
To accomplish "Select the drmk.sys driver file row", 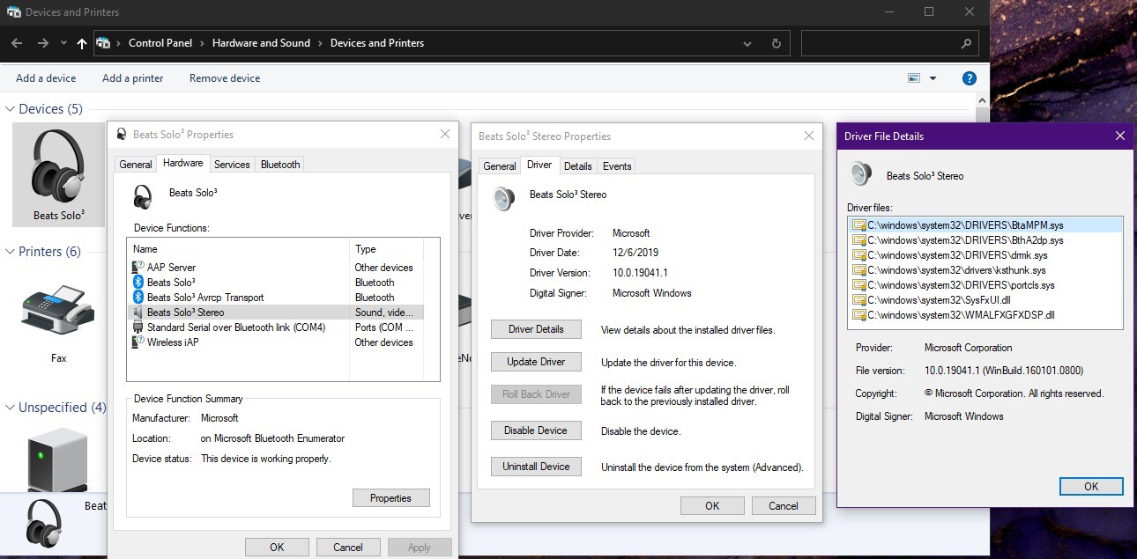I will click(x=985, y=255).
